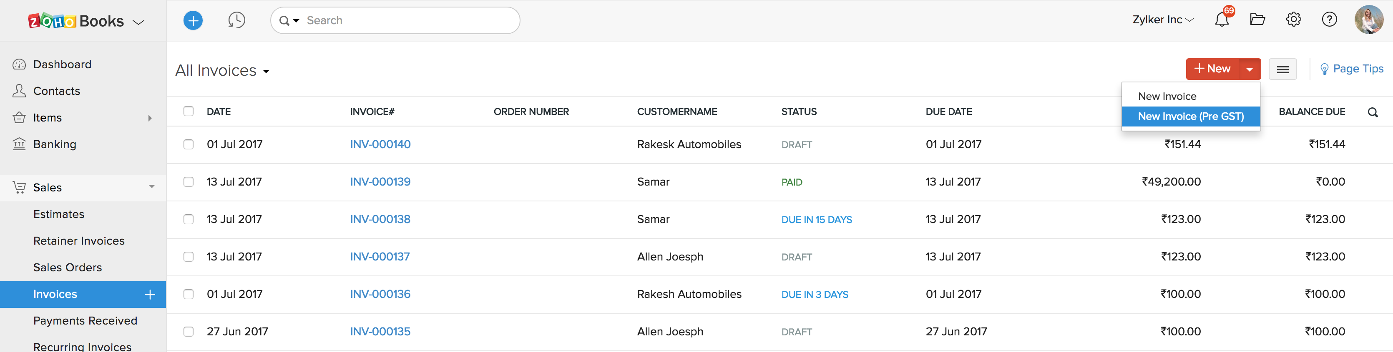
Task: Open settings gear icon
Action: (1293, 20)
